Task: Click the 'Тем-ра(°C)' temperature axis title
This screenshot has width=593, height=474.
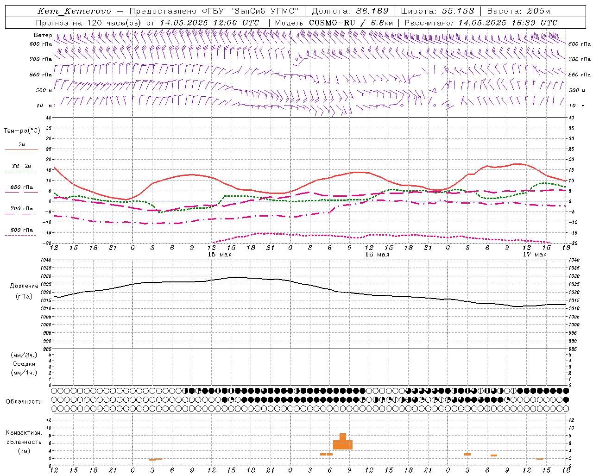Action: (22, 131)
